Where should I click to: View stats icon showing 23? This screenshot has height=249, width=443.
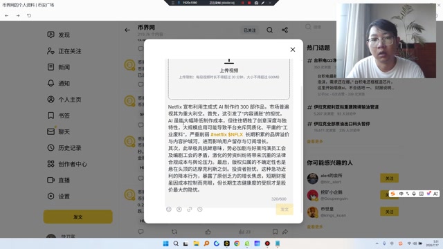(244, 232)
